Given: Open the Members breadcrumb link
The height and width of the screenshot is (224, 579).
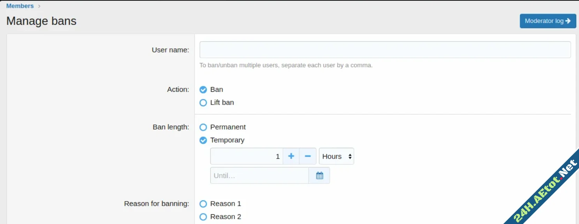Looking at the screenshot, I should (20, 6).
